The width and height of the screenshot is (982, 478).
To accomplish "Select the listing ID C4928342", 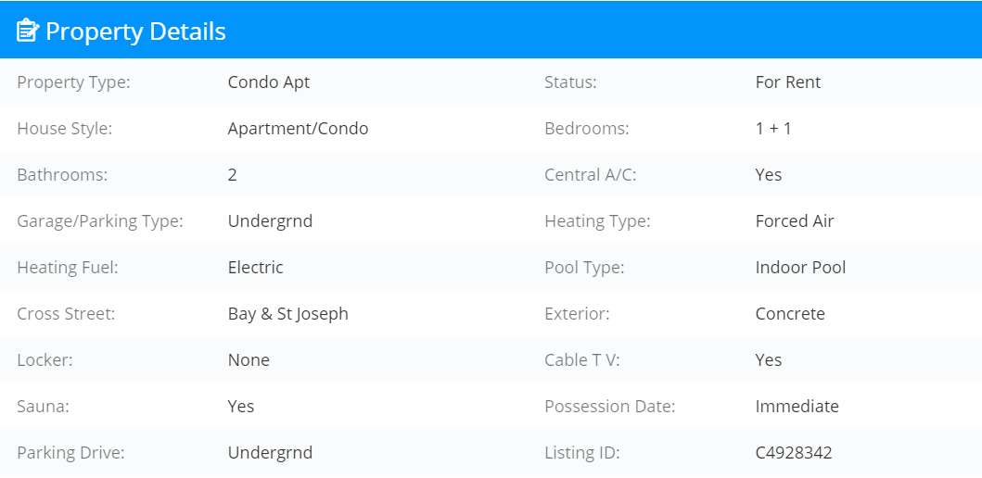I will (794, 452).
